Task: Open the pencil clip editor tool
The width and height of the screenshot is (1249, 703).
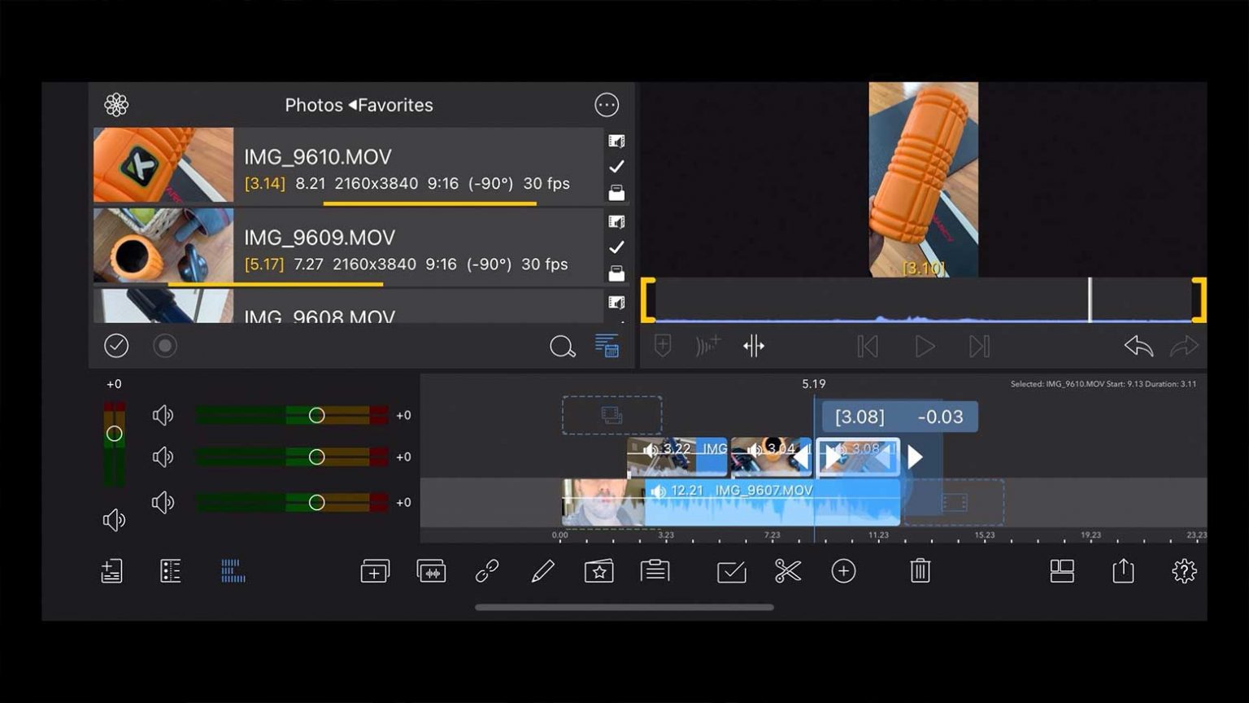Action: [543, 570]
